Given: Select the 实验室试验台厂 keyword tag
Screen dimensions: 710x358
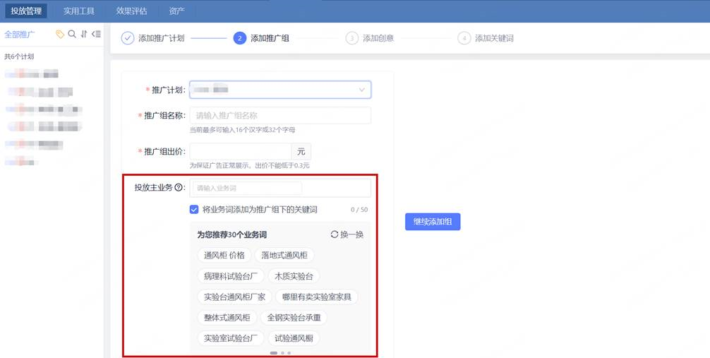Looking at the screenshot, I should [231, 338].
